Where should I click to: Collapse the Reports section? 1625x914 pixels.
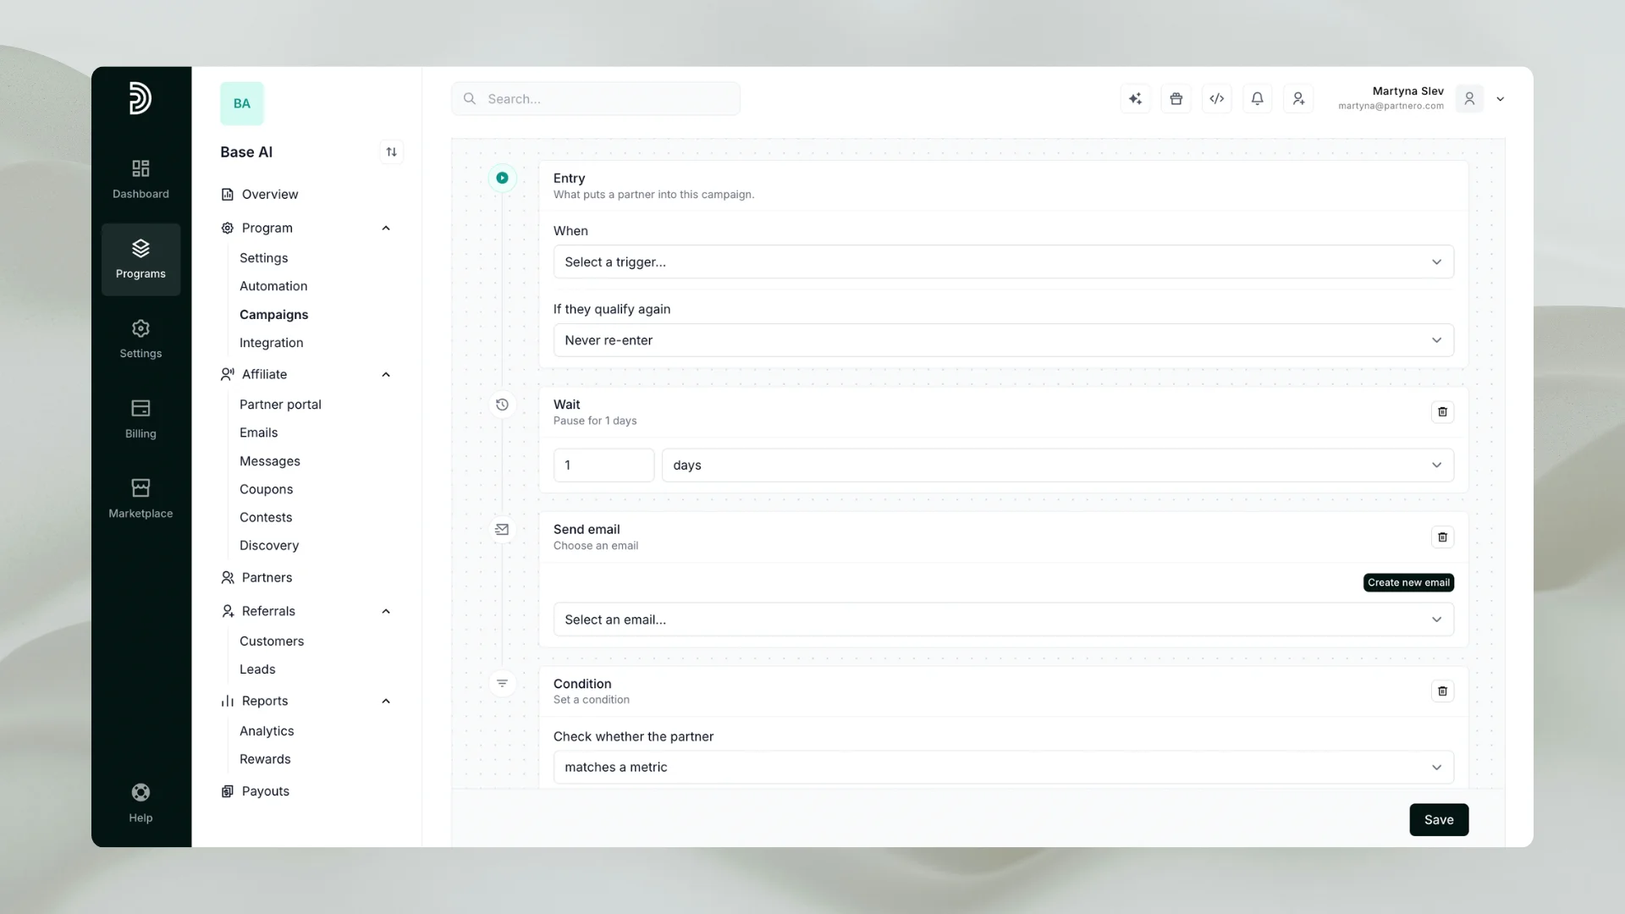386,702
